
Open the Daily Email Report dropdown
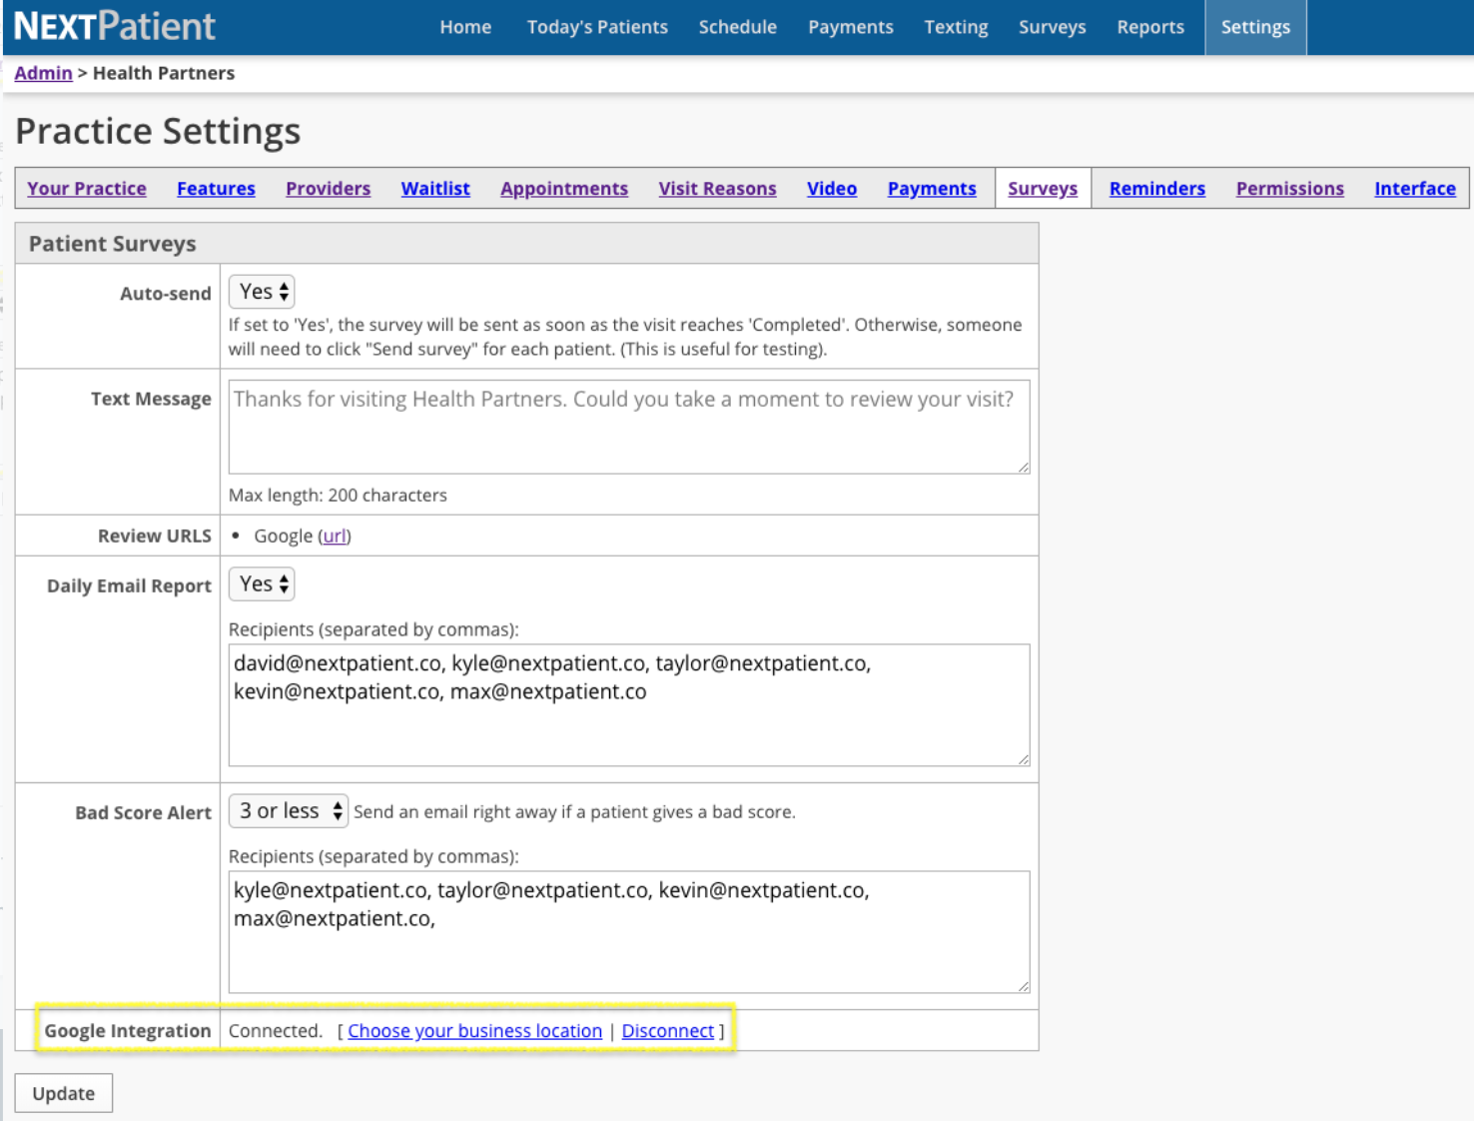click(262, 583)
